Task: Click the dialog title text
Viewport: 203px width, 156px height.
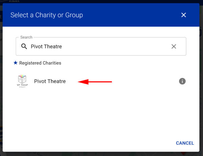Action: click(47, 15)
